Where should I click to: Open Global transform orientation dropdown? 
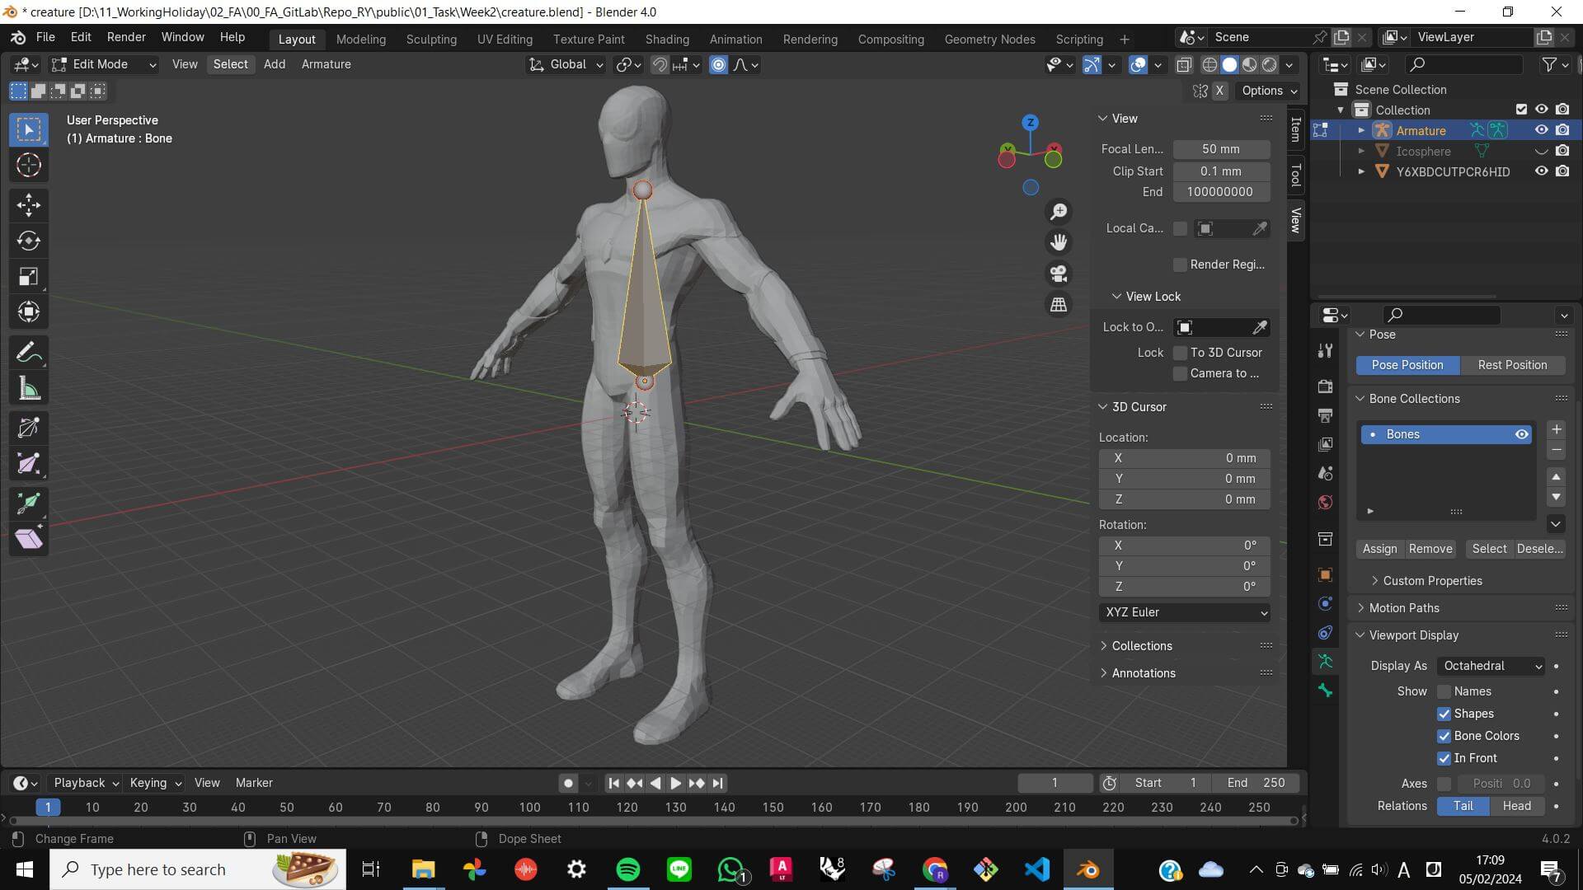[566, 64]
